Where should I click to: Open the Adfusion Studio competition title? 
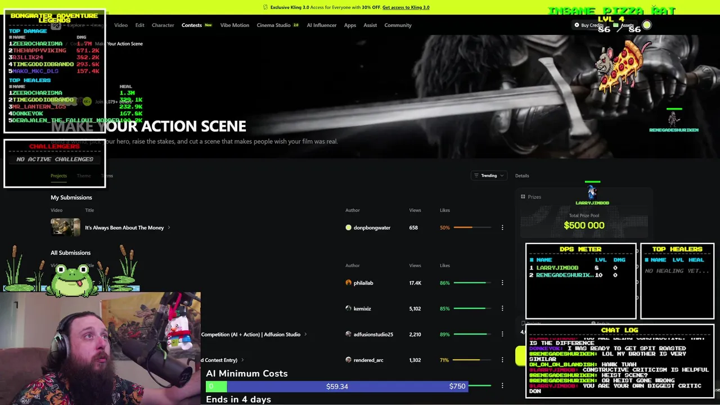[x=251, y=335]
